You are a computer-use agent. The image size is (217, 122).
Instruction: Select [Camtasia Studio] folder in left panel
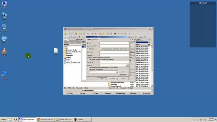point(72,50)
